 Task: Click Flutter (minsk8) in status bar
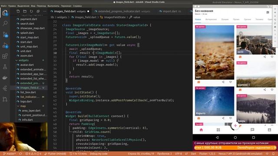[55, 154]
